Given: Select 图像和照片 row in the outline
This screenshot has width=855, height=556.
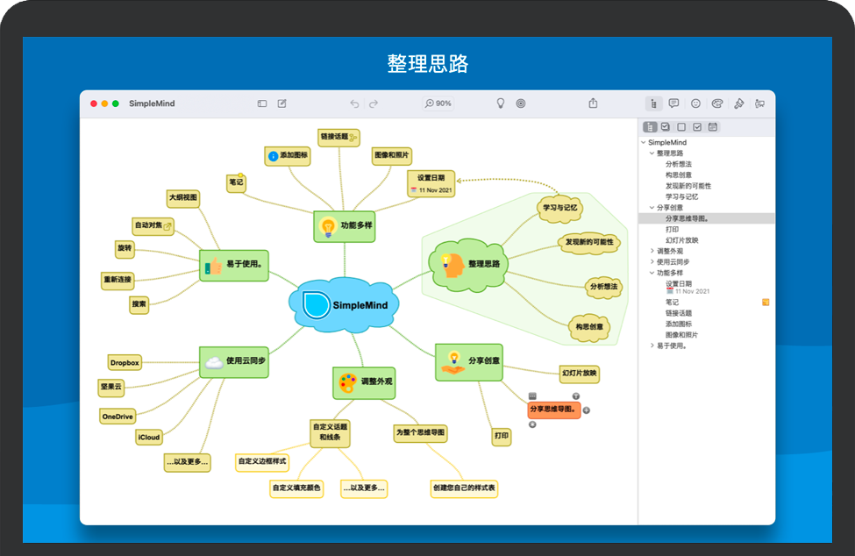Looking at the screenshot, I should [706, 335].
